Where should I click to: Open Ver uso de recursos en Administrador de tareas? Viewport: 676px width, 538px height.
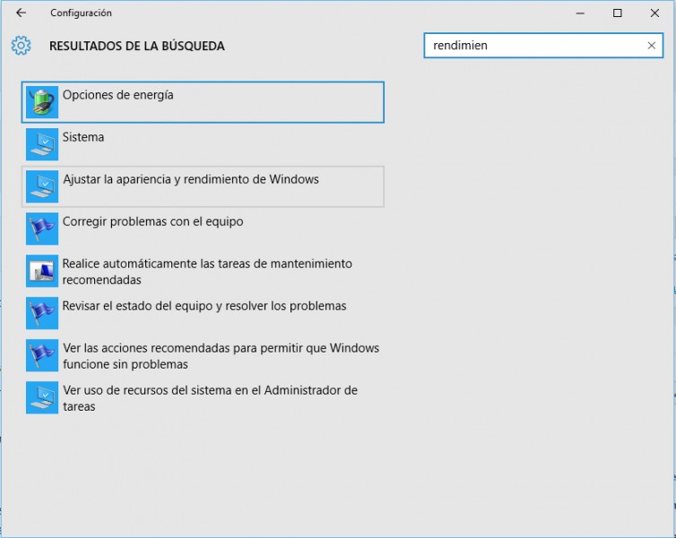203,398
